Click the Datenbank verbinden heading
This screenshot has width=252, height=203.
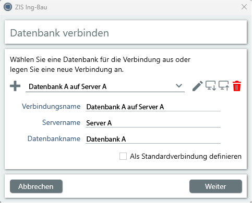click(x=59, y=33)
